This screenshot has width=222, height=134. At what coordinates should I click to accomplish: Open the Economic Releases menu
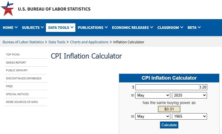click(x=132, y=27)
